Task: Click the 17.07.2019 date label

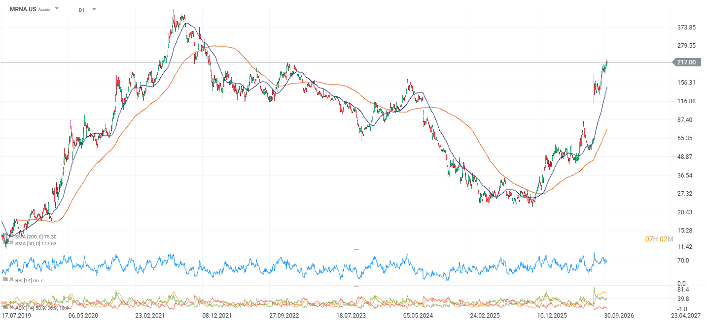Action: coord(16,315)
